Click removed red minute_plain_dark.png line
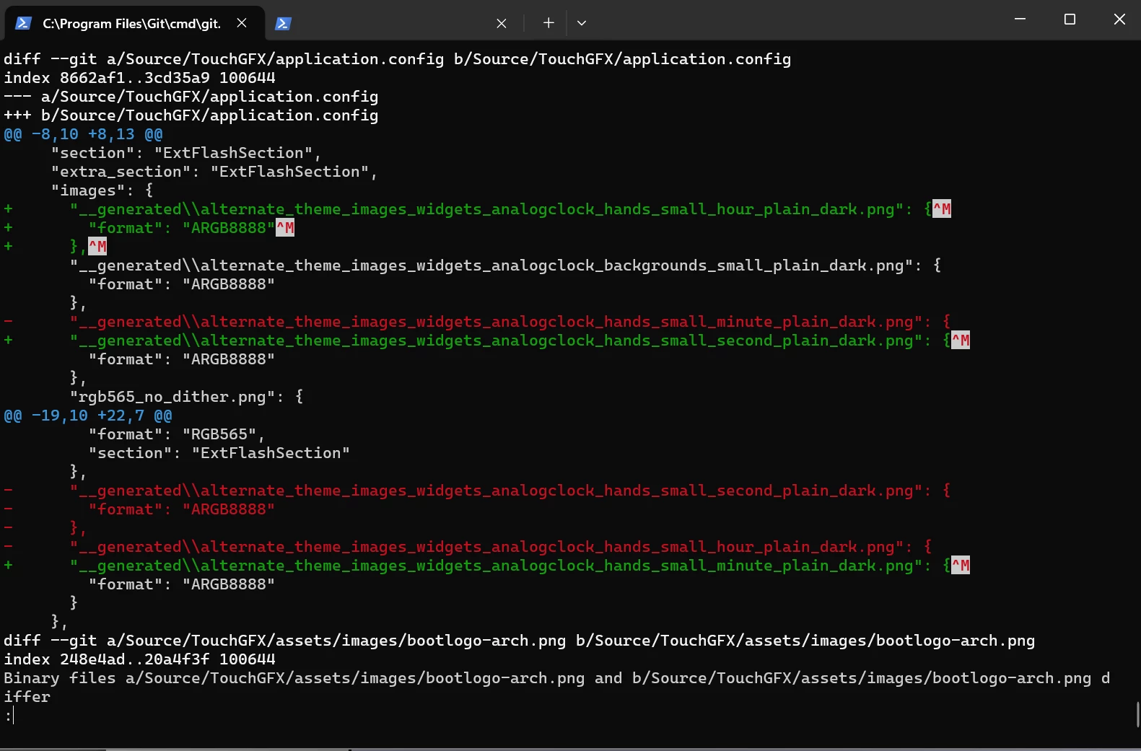The image size is (1141, 751). click(478, 322)
